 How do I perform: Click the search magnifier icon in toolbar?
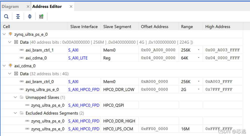click(6, 16)
